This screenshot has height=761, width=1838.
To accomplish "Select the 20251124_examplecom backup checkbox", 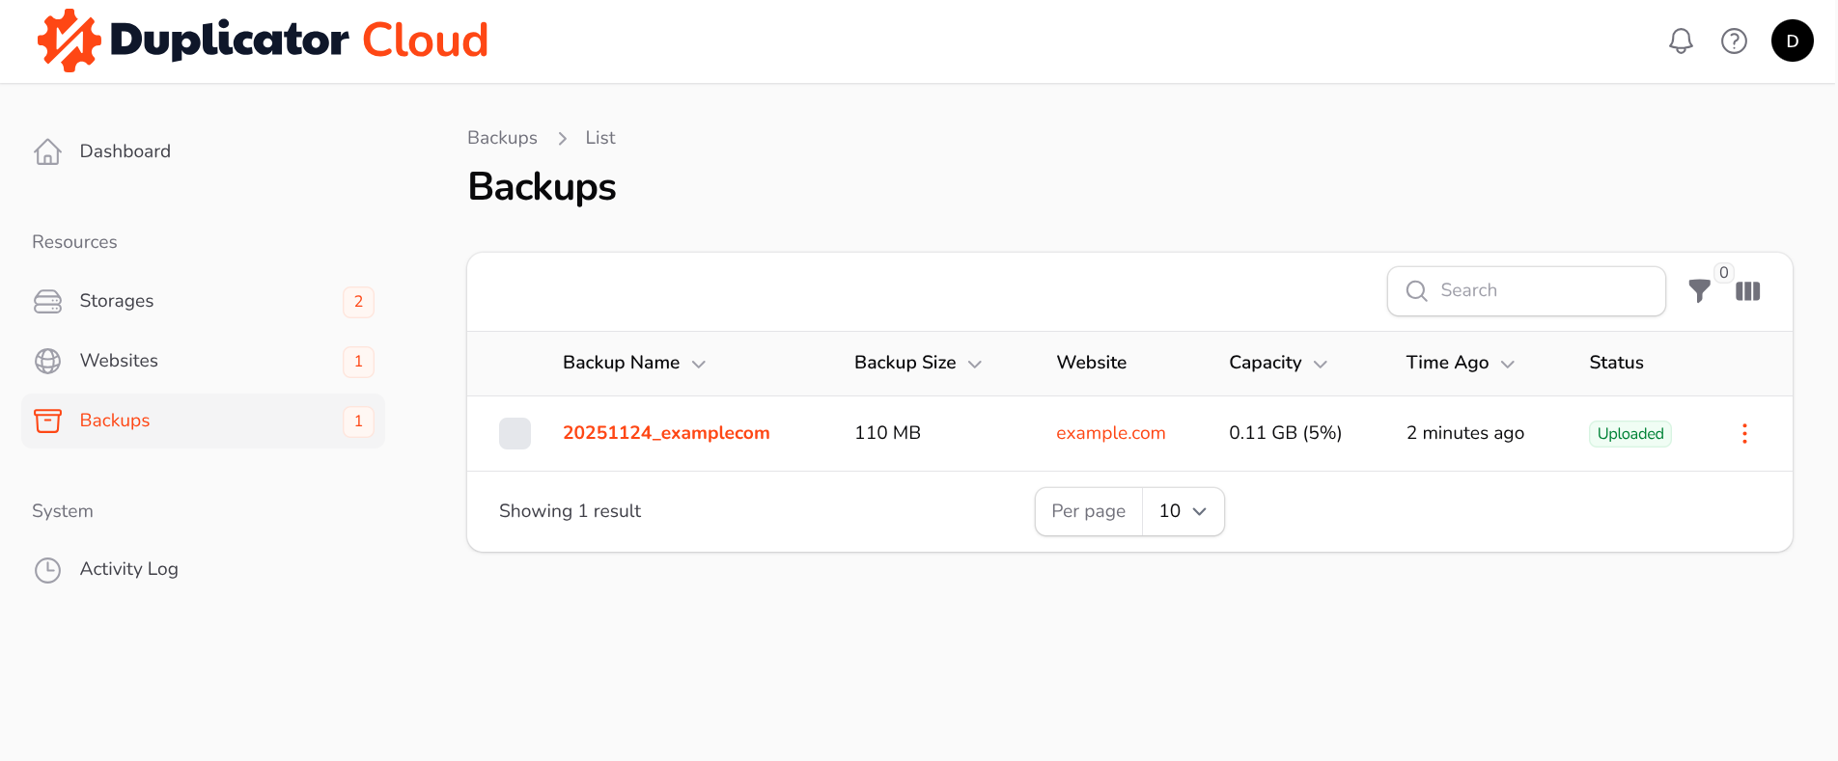I will point(515,433).
